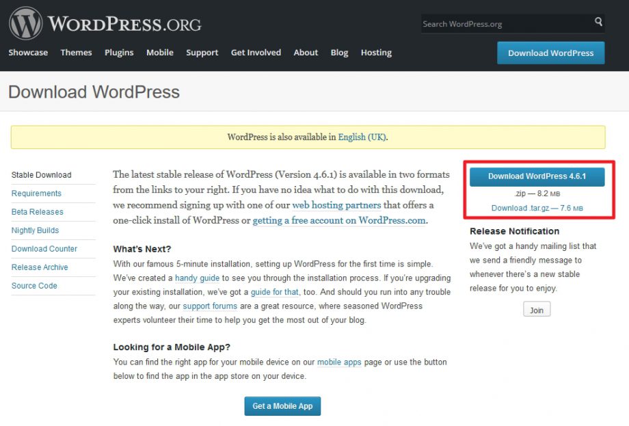This screenshot has height=426, width=629.
Task: Open the Requirements sidebar link
Action: [x=36, y=193]
